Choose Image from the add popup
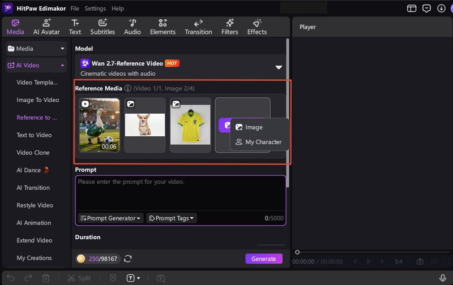 (x=254, y=127)
